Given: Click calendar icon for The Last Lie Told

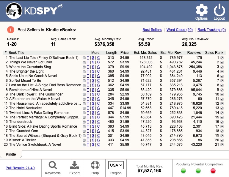Looking at the screenshot, I should [x=84, y=58].
